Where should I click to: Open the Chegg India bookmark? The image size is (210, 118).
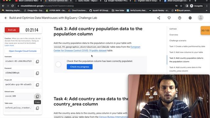[x=33, y=10]
